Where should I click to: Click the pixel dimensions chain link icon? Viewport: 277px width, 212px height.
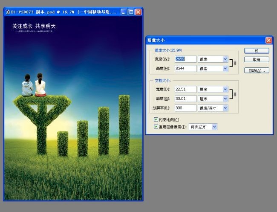(235, 63)
